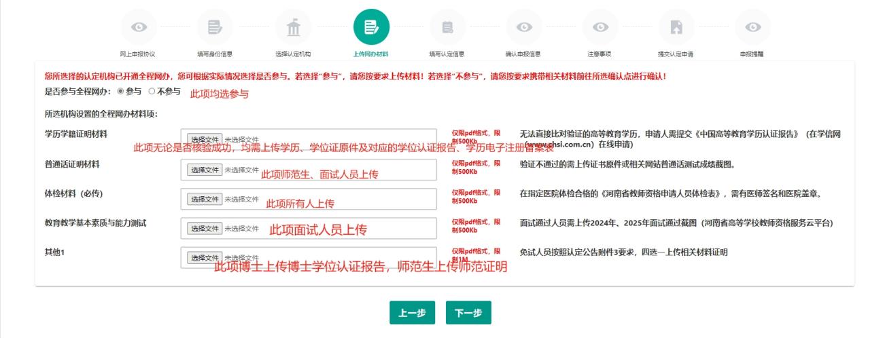
Task: Click the 网上申报协议 step icon
Action: [139, 26]
